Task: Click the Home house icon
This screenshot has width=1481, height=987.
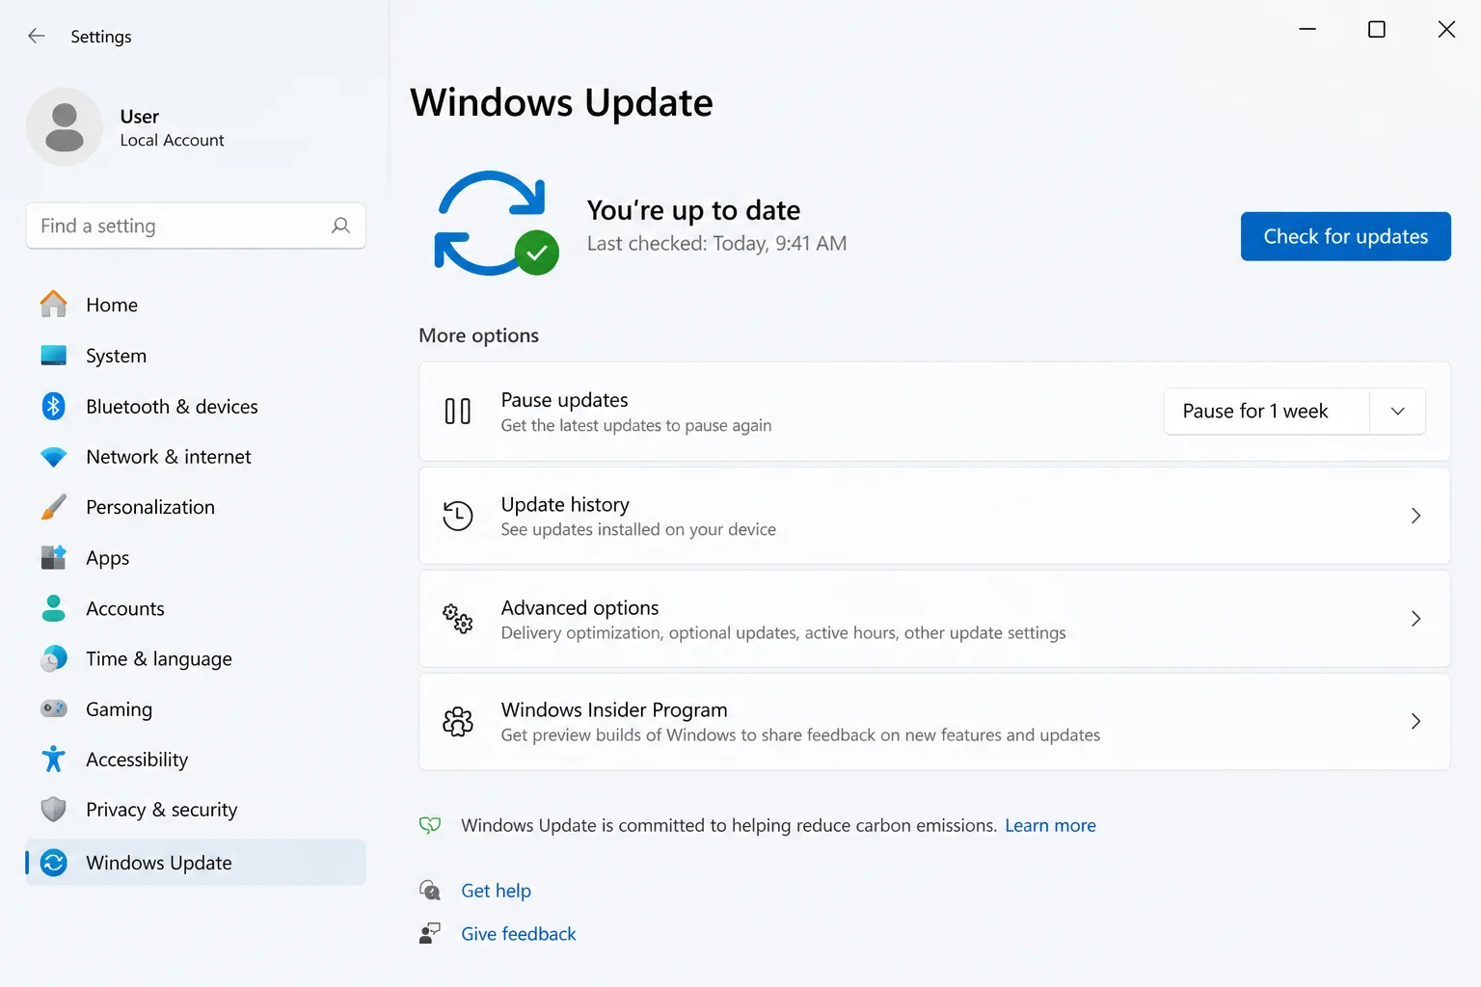Action: coord(54,305)
